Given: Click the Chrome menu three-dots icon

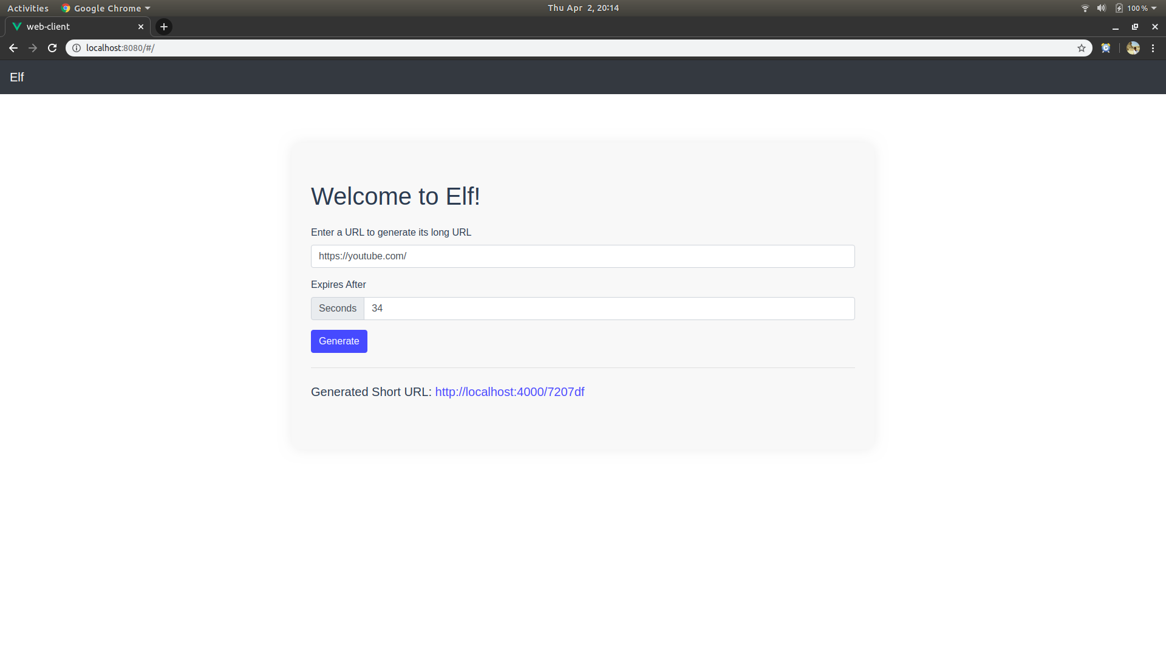Looking at the screenshot, I should point(1153,48).
